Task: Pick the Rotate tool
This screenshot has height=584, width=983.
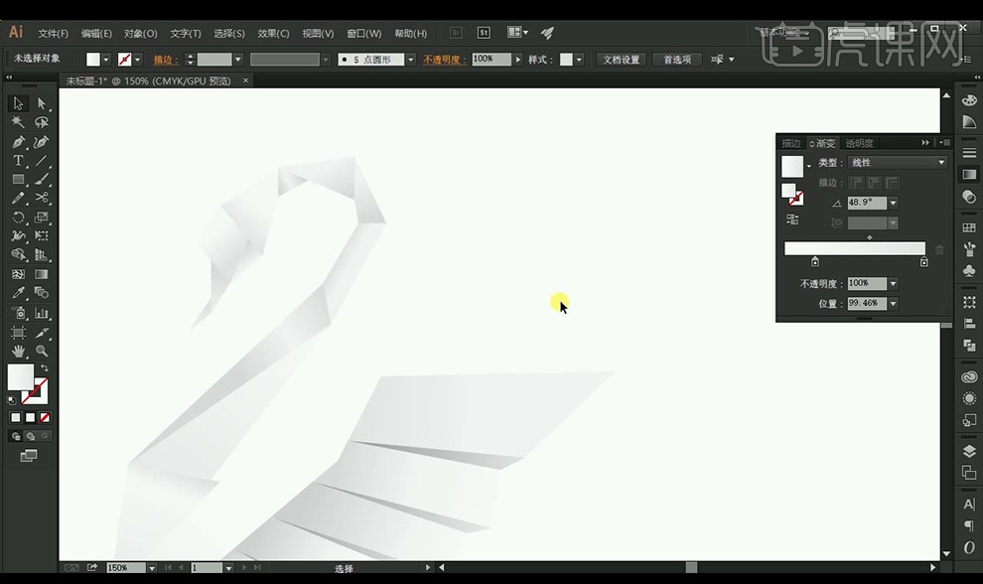Action: point(18,218)
